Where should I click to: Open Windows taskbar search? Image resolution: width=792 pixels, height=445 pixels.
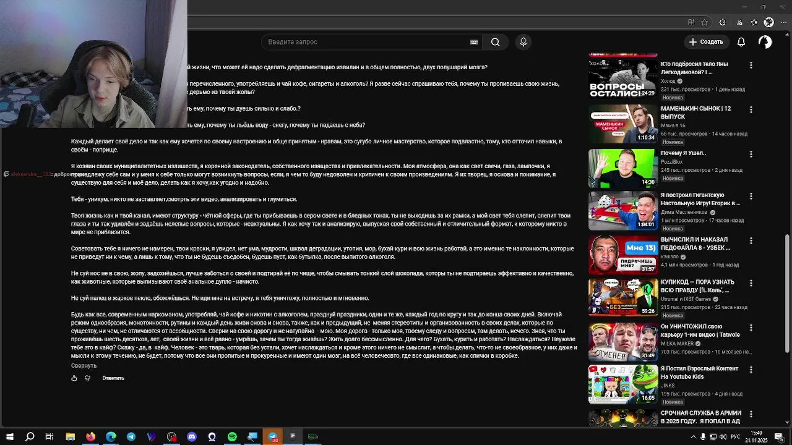[30, 437]
